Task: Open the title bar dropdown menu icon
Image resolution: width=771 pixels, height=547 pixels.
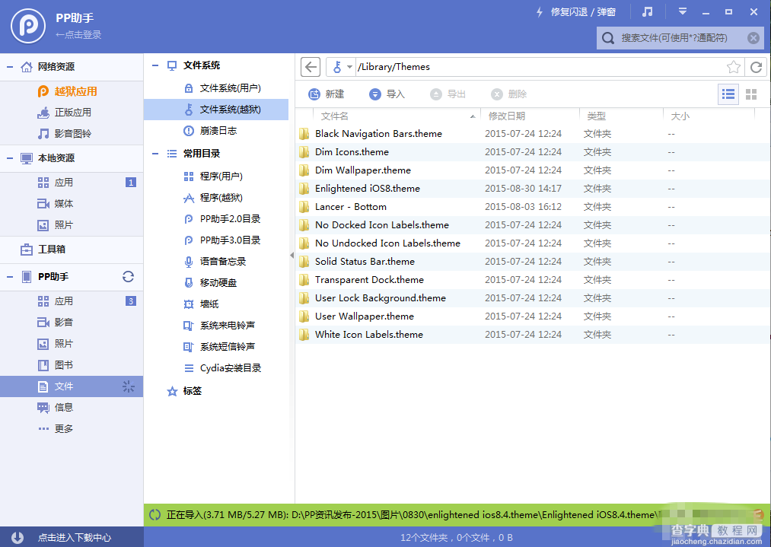Action: 683,11
